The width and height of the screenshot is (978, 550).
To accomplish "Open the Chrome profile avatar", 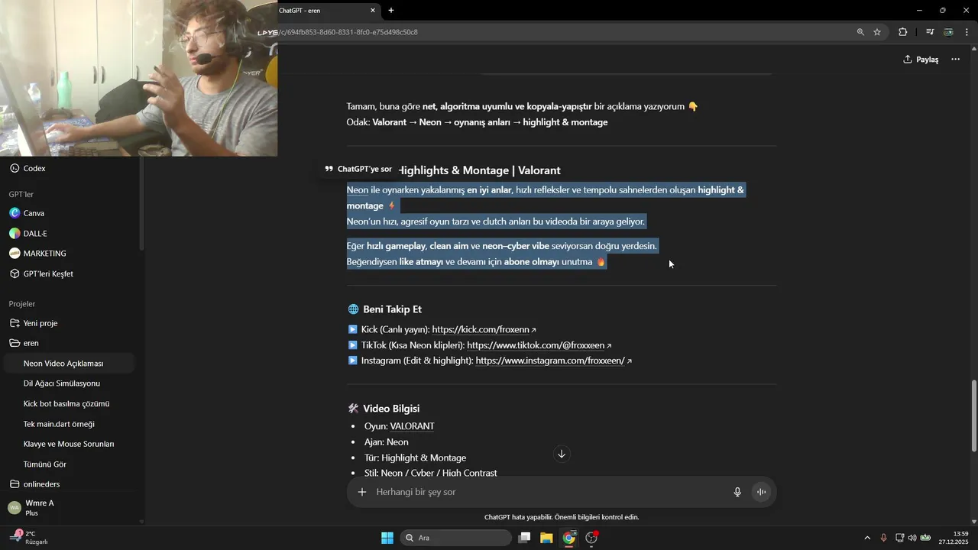I will click(x=948, y=32).
